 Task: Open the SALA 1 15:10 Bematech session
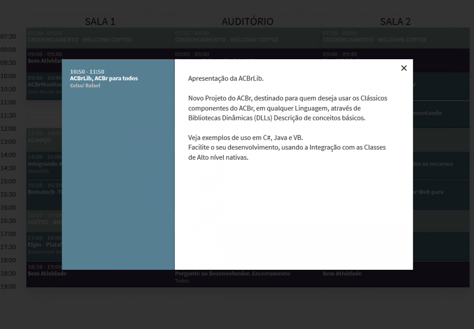44,195
